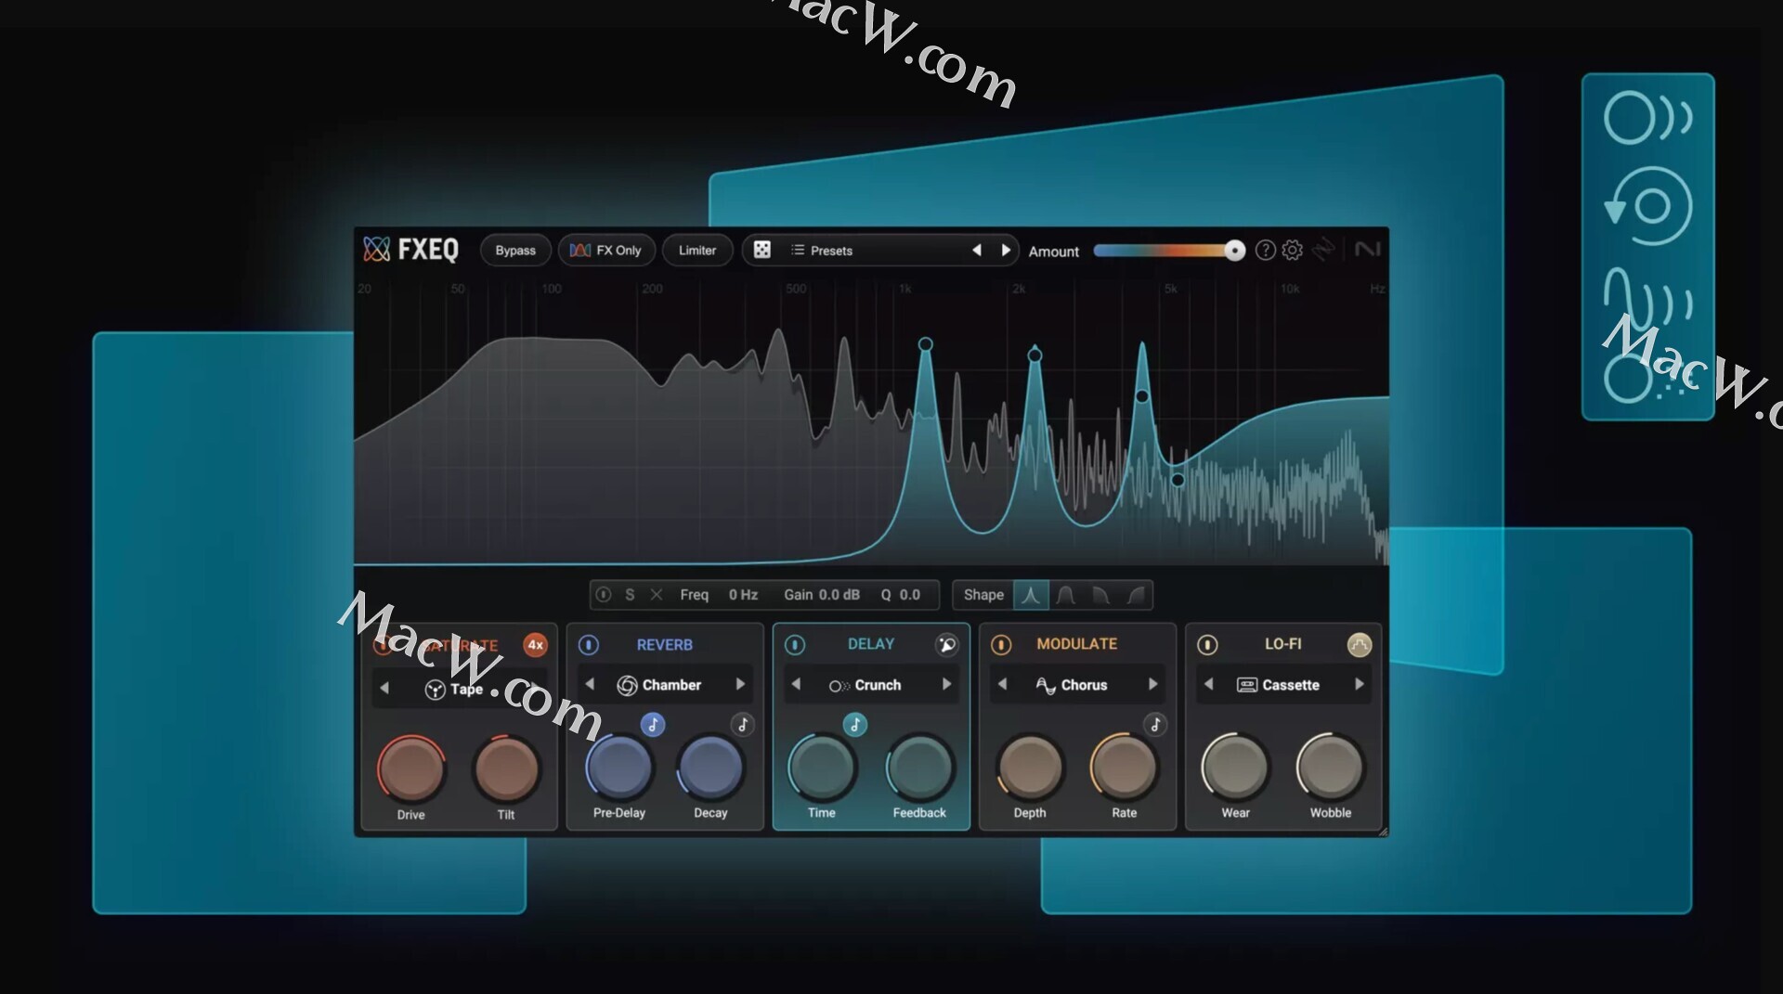Viewport: 1783px width, 994px height.
Task: Toggle the Modulate module power button
Action: click(x=1001, y=644)
